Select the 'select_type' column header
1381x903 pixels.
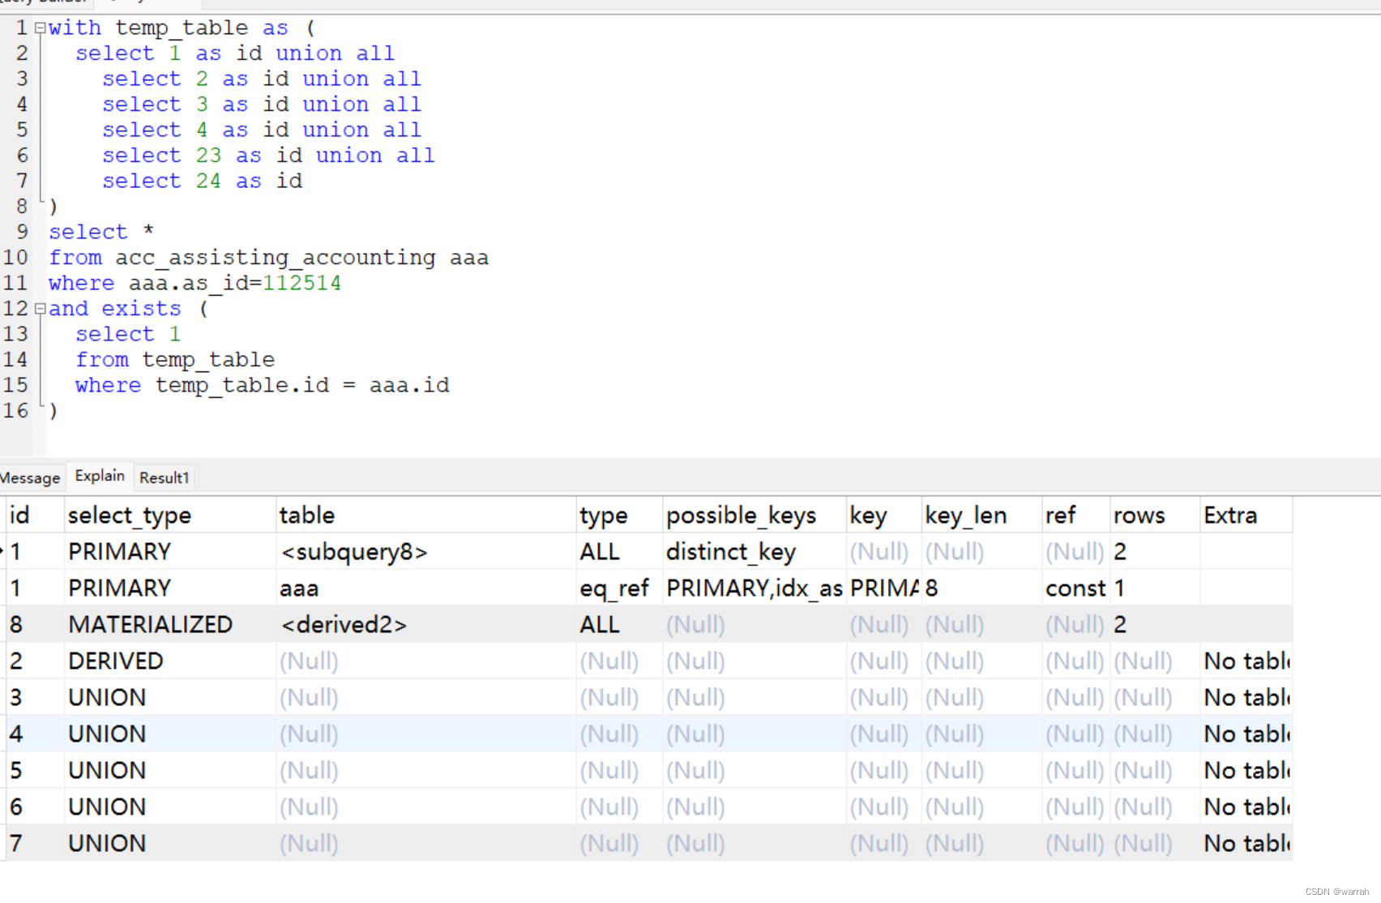169,515
